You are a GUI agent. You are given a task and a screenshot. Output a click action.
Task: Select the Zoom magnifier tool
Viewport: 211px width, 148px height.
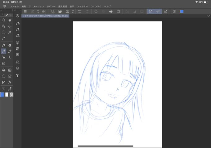pos(3,20)
